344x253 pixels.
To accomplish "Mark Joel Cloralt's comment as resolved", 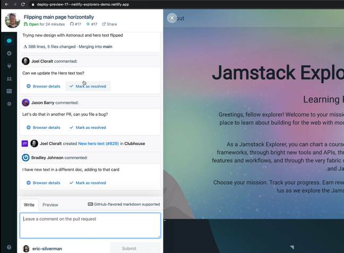I will click(x=88, y=86).
